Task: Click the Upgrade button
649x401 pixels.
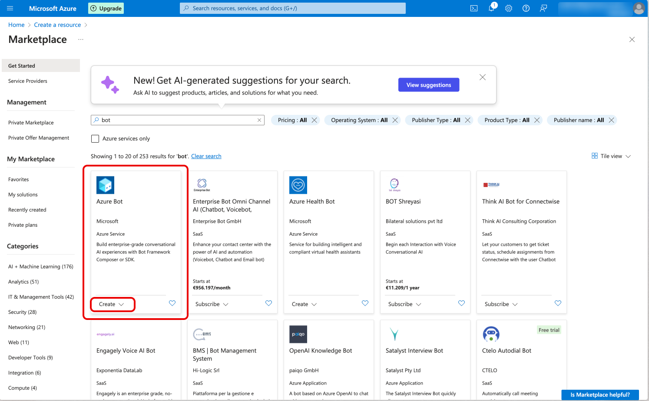Action: click(106, 8)
